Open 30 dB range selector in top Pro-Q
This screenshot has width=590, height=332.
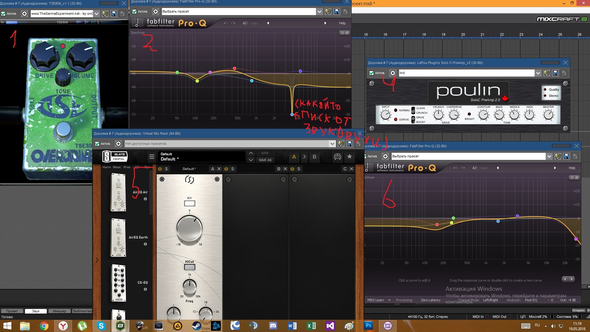(x=344, y=33)
